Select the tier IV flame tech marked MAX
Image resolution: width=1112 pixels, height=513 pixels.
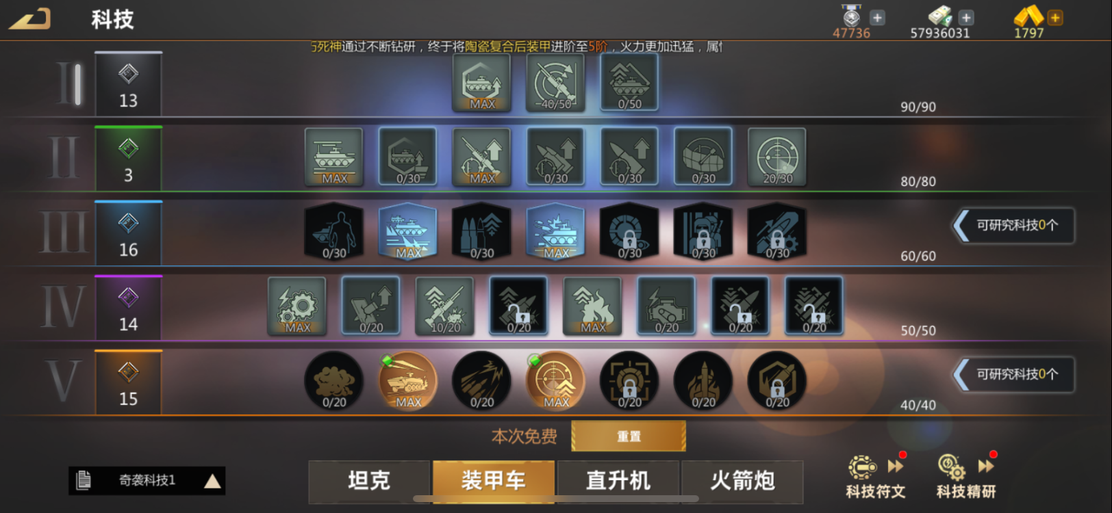coord(593,306)
